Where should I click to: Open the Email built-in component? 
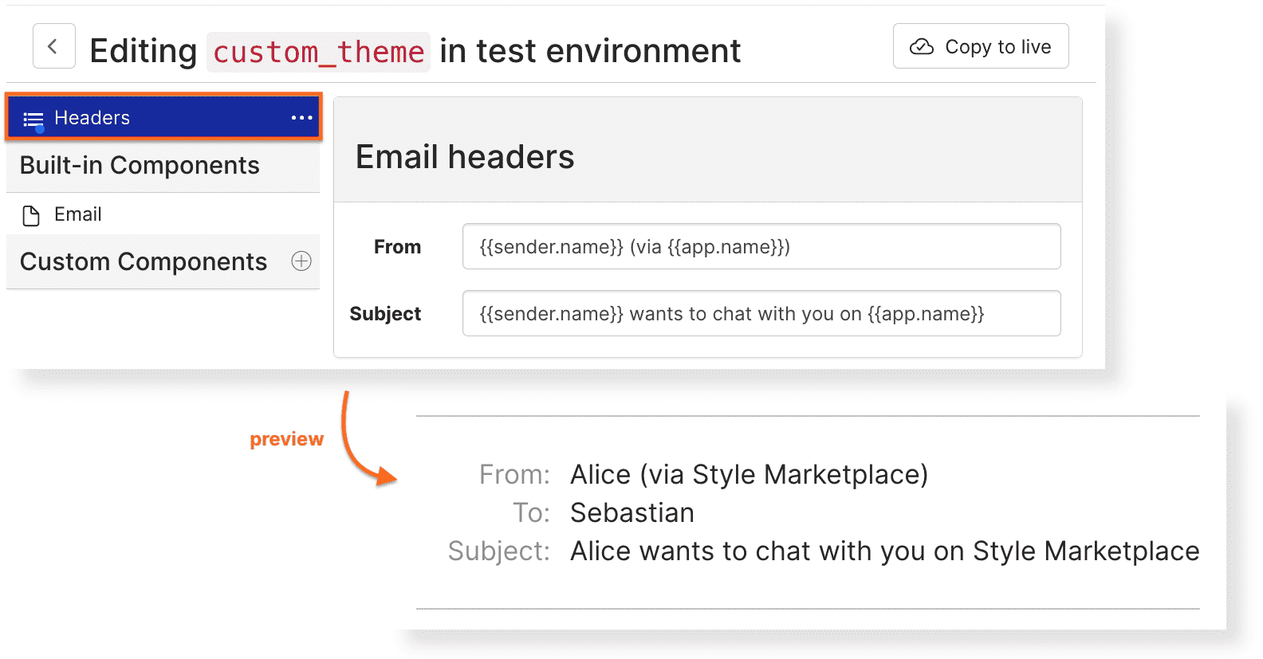(x=78, y=214)
